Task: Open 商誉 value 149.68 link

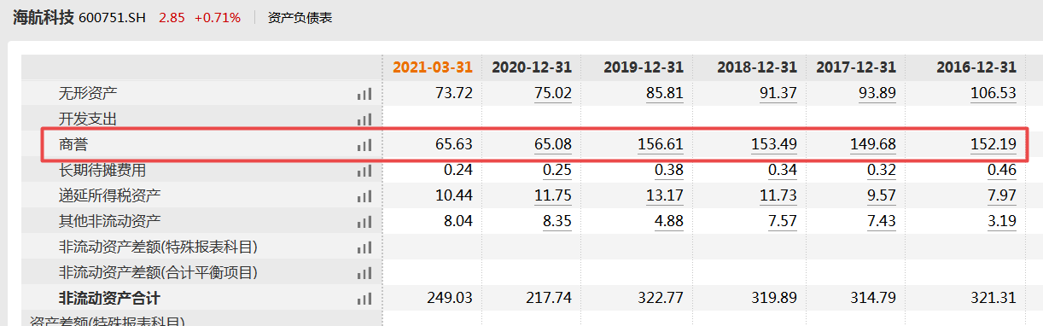Action: [x=873, y=144]
